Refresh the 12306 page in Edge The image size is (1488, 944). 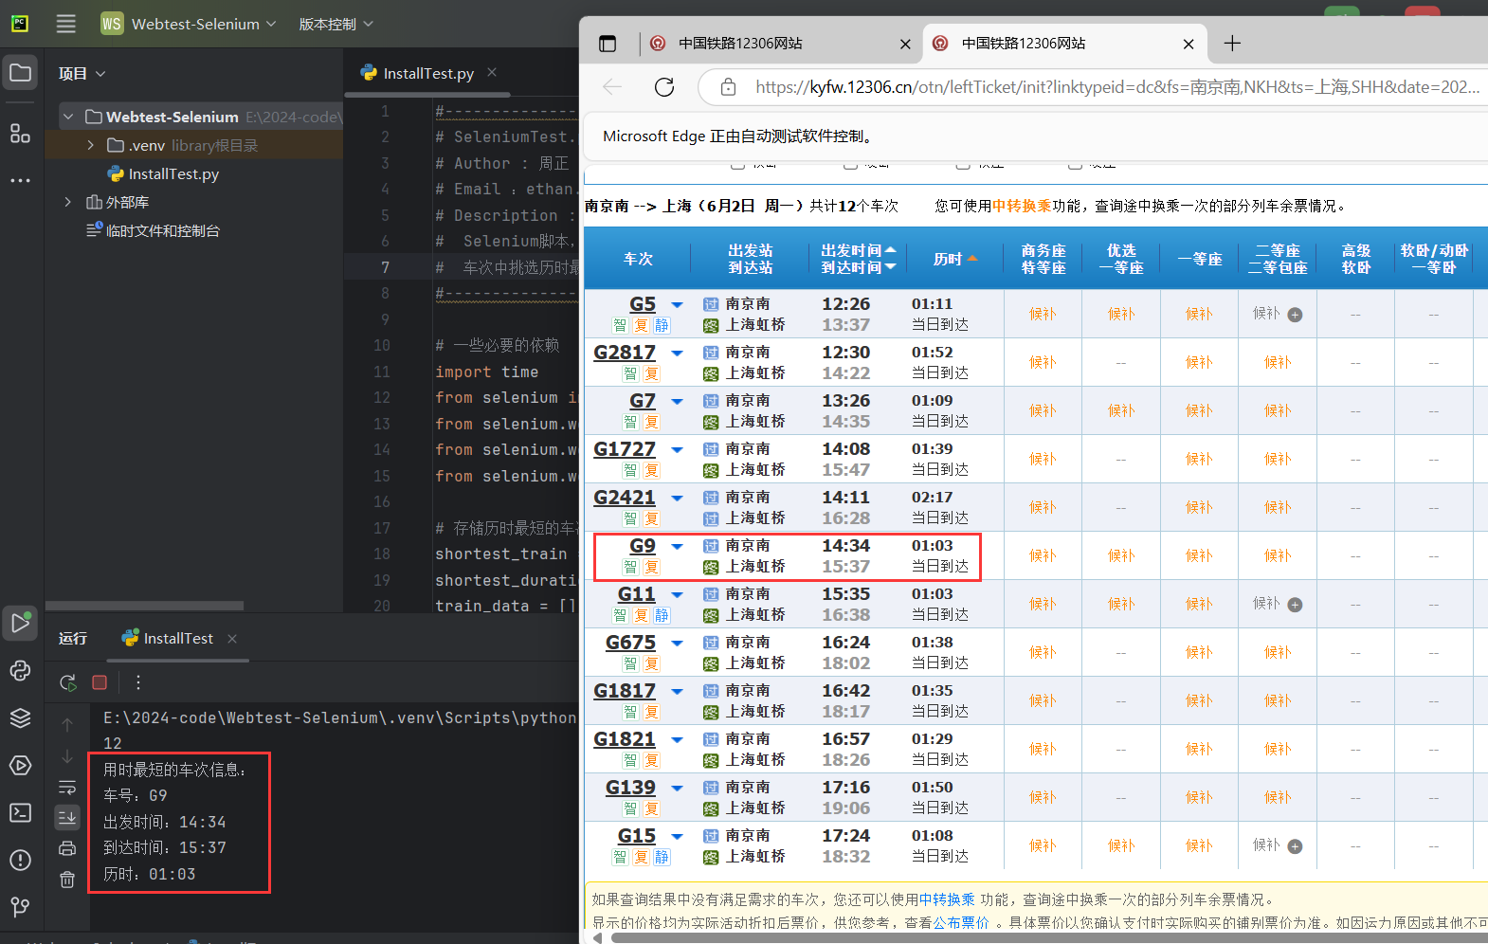tap(664, 87)
